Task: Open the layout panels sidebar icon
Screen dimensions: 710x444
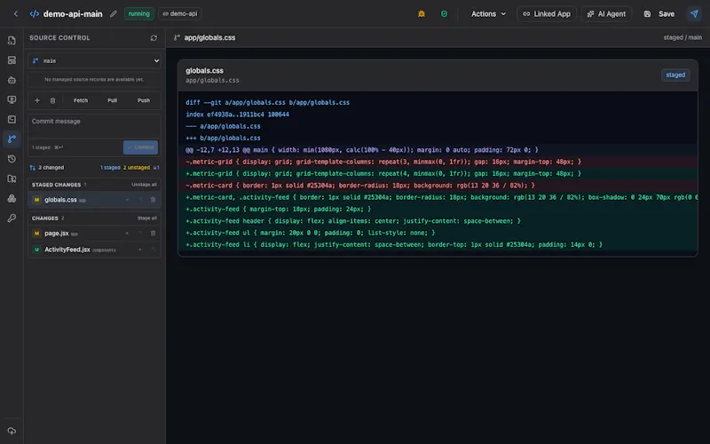Action: coord(12,60)
